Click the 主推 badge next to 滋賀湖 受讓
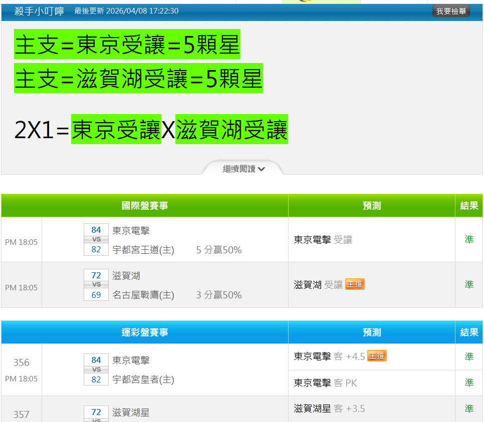This screenshot has height=422, width=484. click(355, 284)
